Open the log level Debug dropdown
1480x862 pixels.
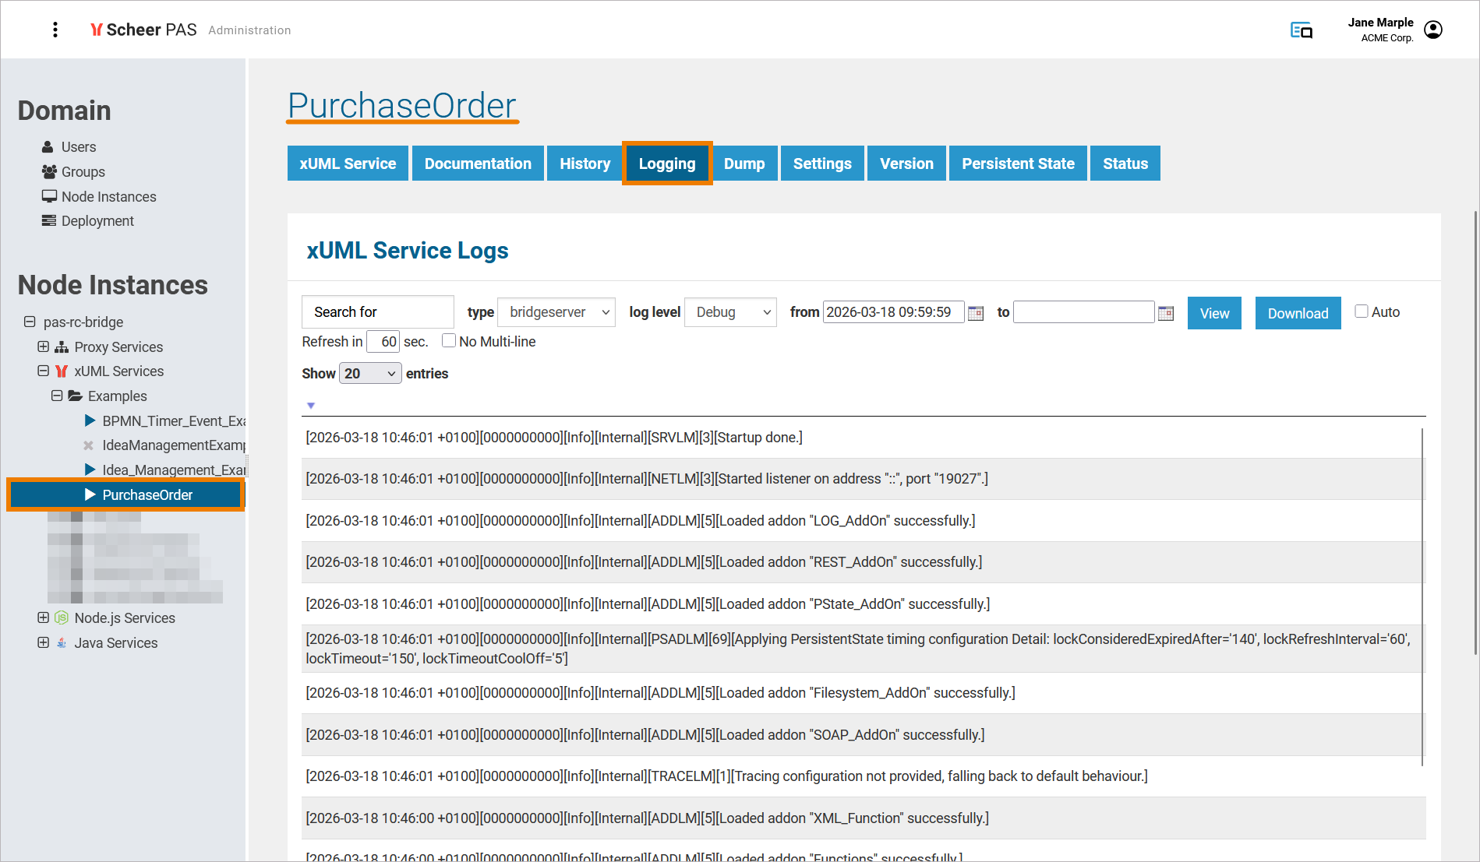[730, 312]
